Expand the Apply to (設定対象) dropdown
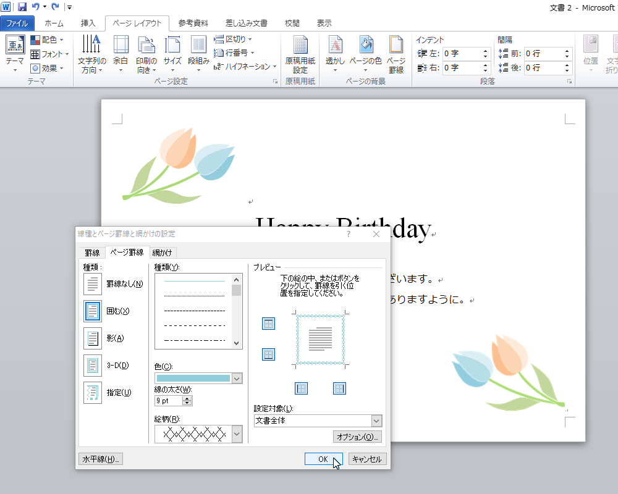618x494 pixels. (376, 421)
